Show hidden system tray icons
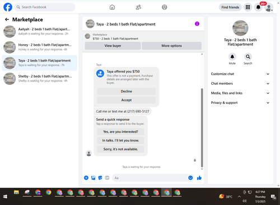Screen dimensions: 280x205 tap(239, 197)
